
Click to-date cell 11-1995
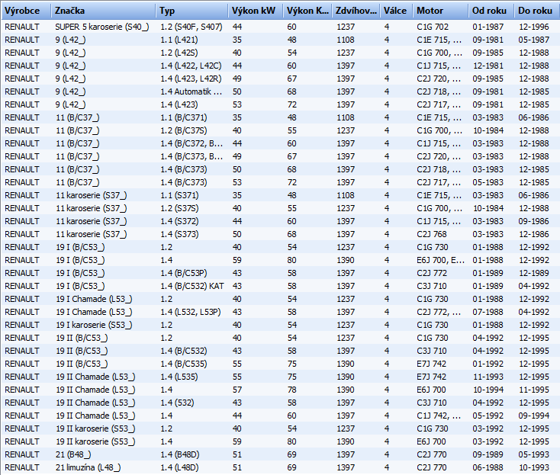(x=534, y=390)
